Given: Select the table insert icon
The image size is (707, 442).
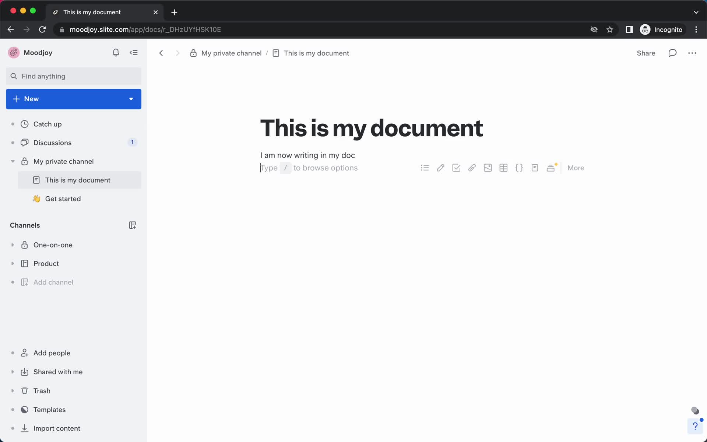Looking at the screenshot, I should coord(503,168).
